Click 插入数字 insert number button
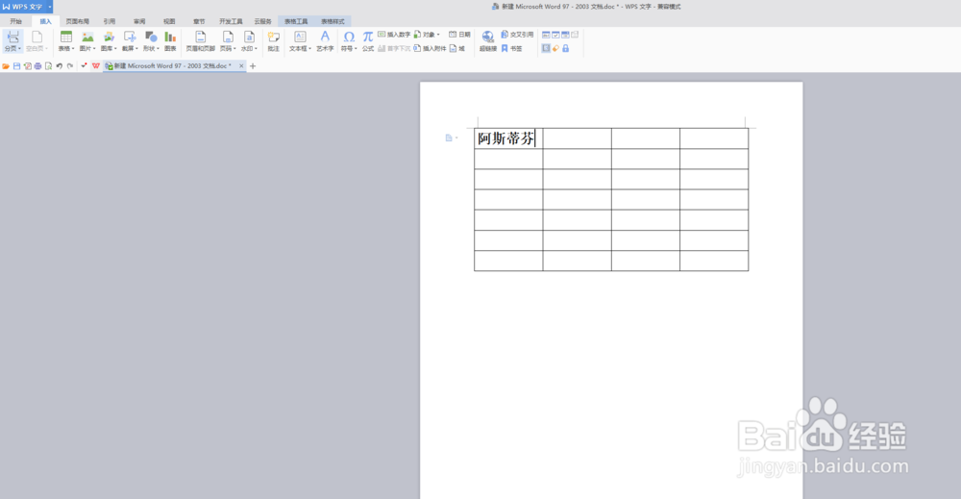Viewport: 961px width, 499px height. pyautogui.click(x=394, y=35)
